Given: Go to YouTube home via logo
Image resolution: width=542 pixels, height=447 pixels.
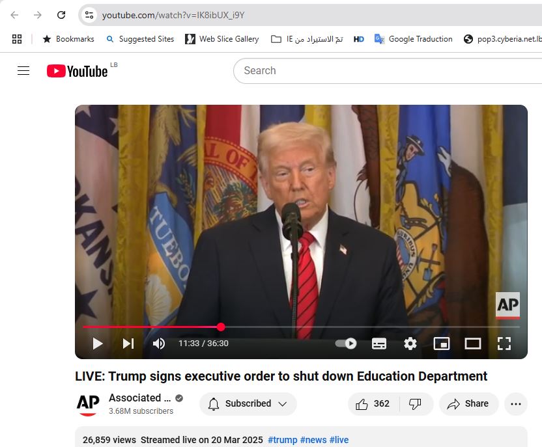Looking at the screenshot, I should coord(77,71).
